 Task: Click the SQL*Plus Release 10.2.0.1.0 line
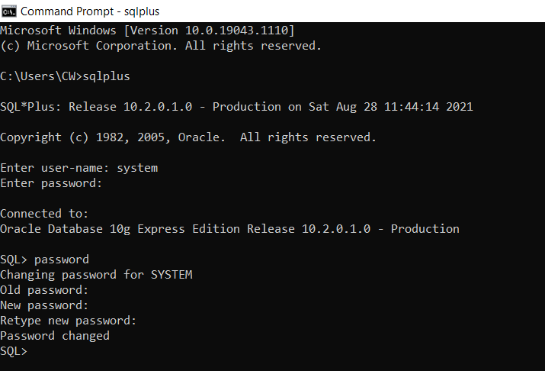tap(236, 107)
